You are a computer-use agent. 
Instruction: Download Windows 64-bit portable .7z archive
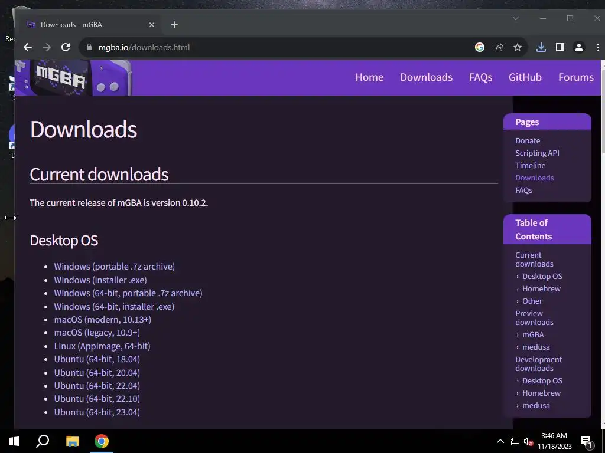click(128, 293)
